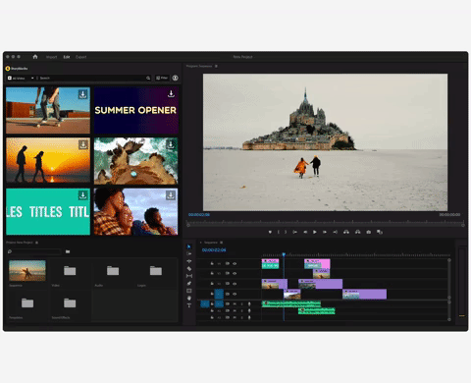Lock the bottom audio track
The width and height of the screenshot is (471, 383).
point(212,317)
